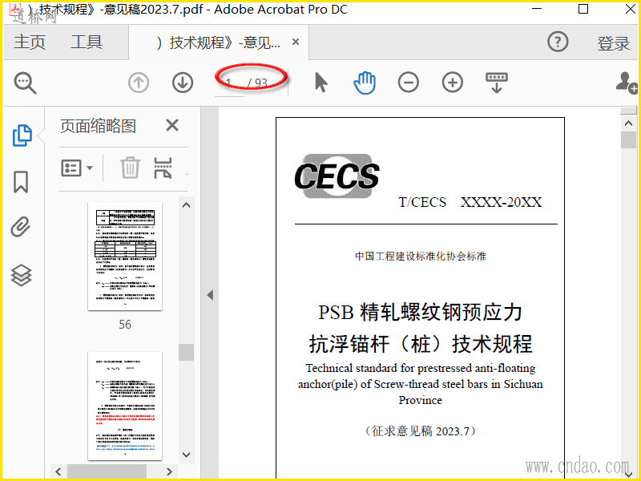Go to next page with down arrow
The height and width of the screenshot is (481, 641).
tap(183, 83)
